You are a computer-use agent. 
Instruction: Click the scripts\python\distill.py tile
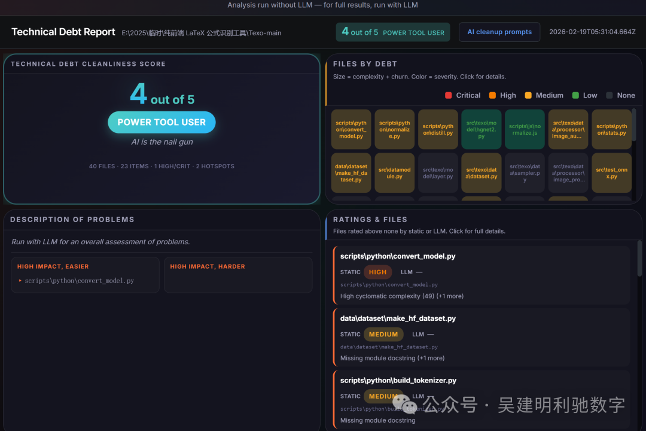438,129
